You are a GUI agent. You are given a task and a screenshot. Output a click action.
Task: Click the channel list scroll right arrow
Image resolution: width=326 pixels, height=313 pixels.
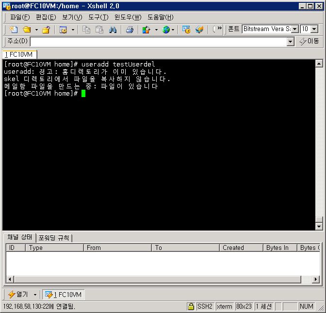tap(316, 280)
